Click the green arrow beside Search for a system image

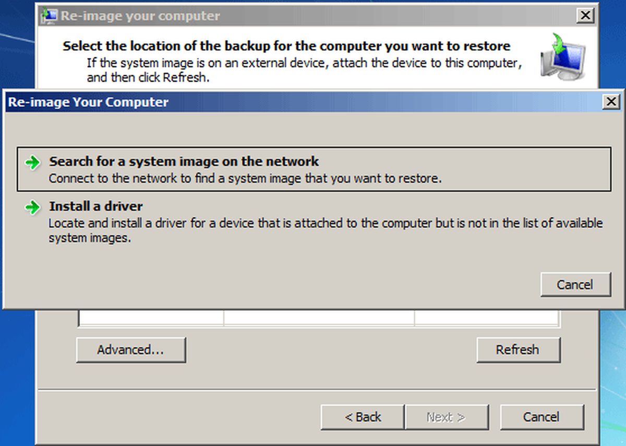click(x=32, y=163)
